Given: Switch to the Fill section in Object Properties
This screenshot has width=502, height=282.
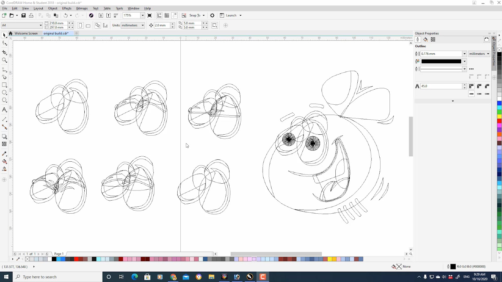Looking at the screenshot, I should coord(425,39).
